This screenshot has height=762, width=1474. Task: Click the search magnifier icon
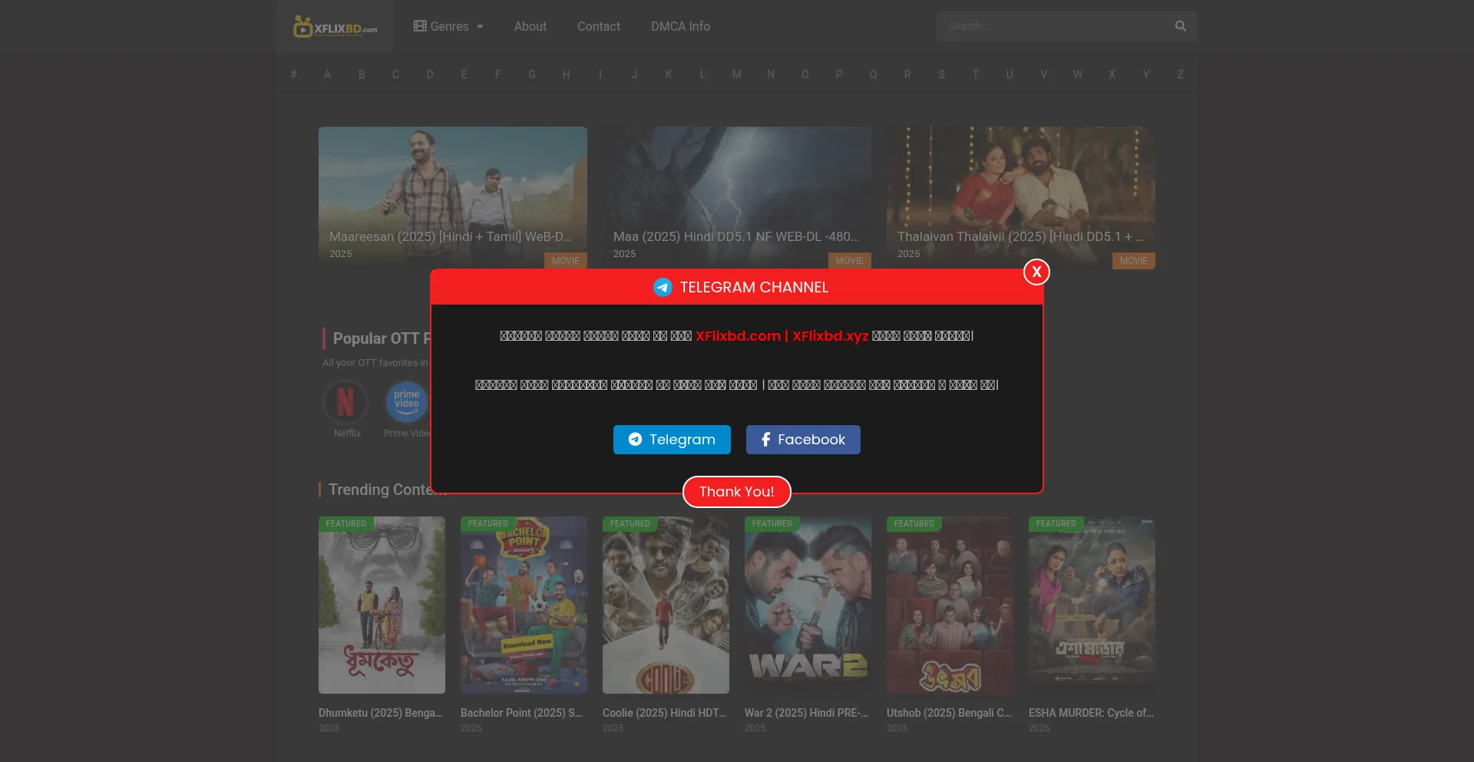click(1181, 26)
